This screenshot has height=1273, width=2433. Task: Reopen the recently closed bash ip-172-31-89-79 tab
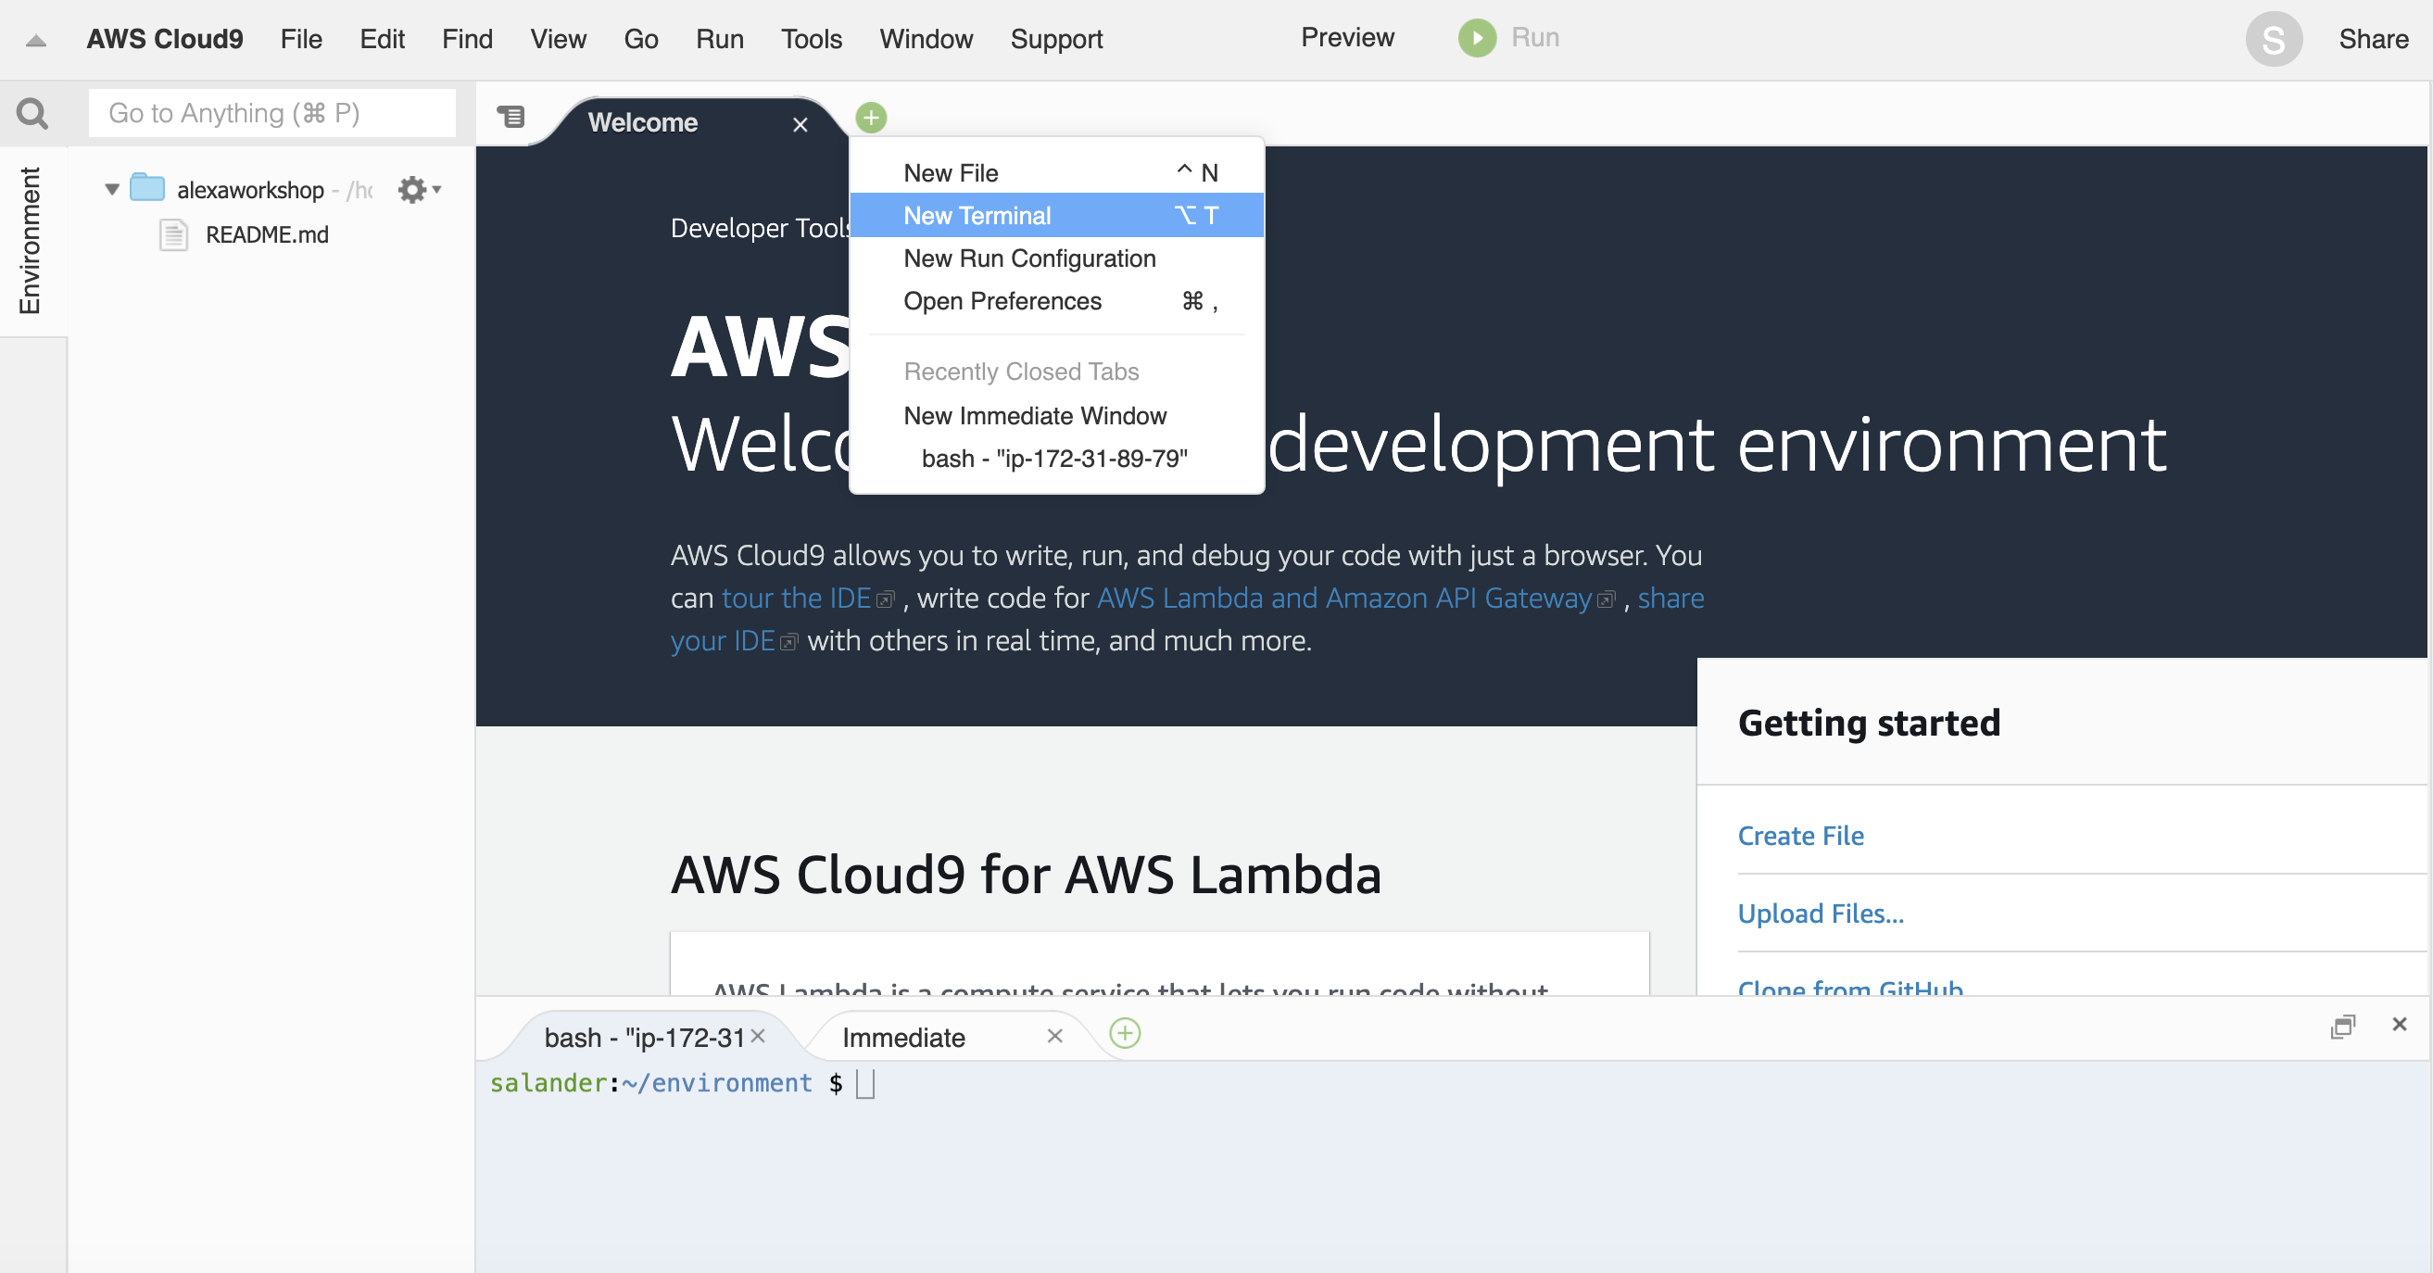(x=1056, y=458)
